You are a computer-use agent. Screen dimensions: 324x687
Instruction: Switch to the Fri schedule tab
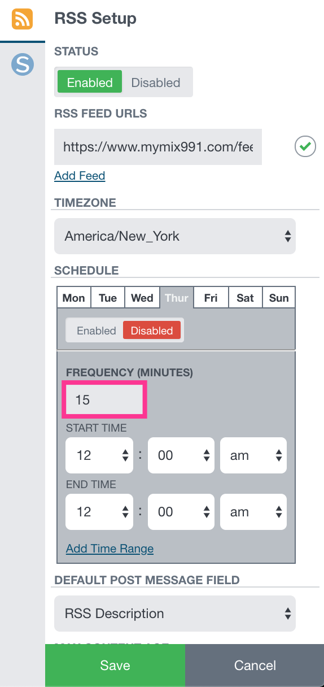tap(211, 298)
